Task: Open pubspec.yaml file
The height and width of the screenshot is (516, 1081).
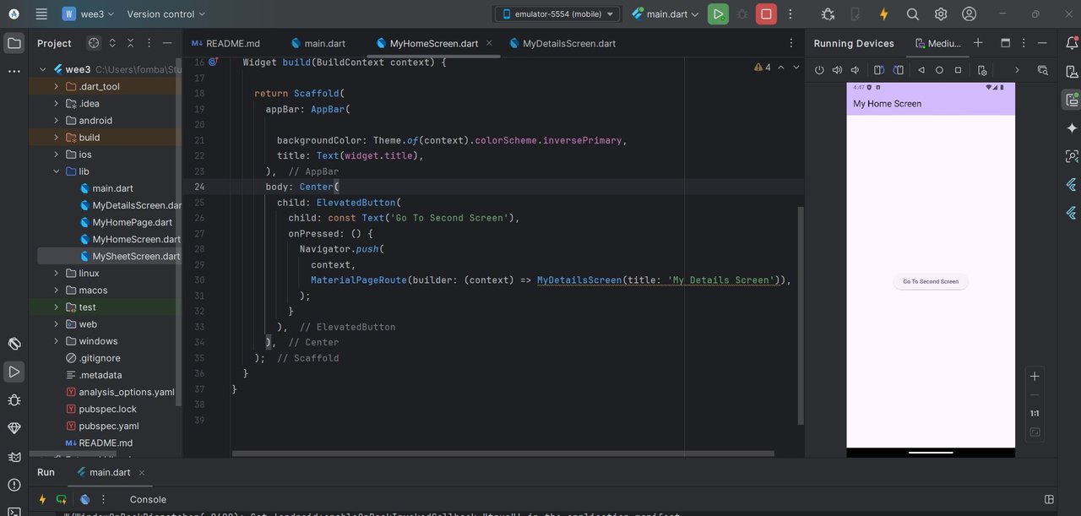Action: (x=109, y=426)
